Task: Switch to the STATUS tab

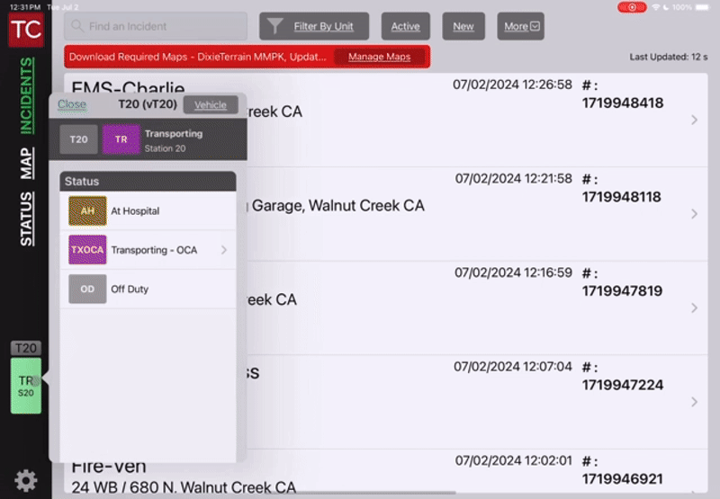Action: [x=27, y=218]
